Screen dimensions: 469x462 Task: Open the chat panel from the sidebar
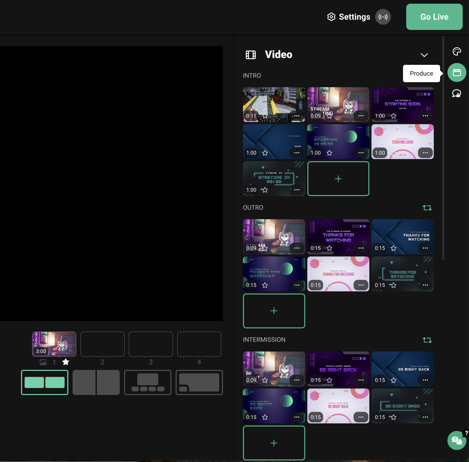[457, 93]
